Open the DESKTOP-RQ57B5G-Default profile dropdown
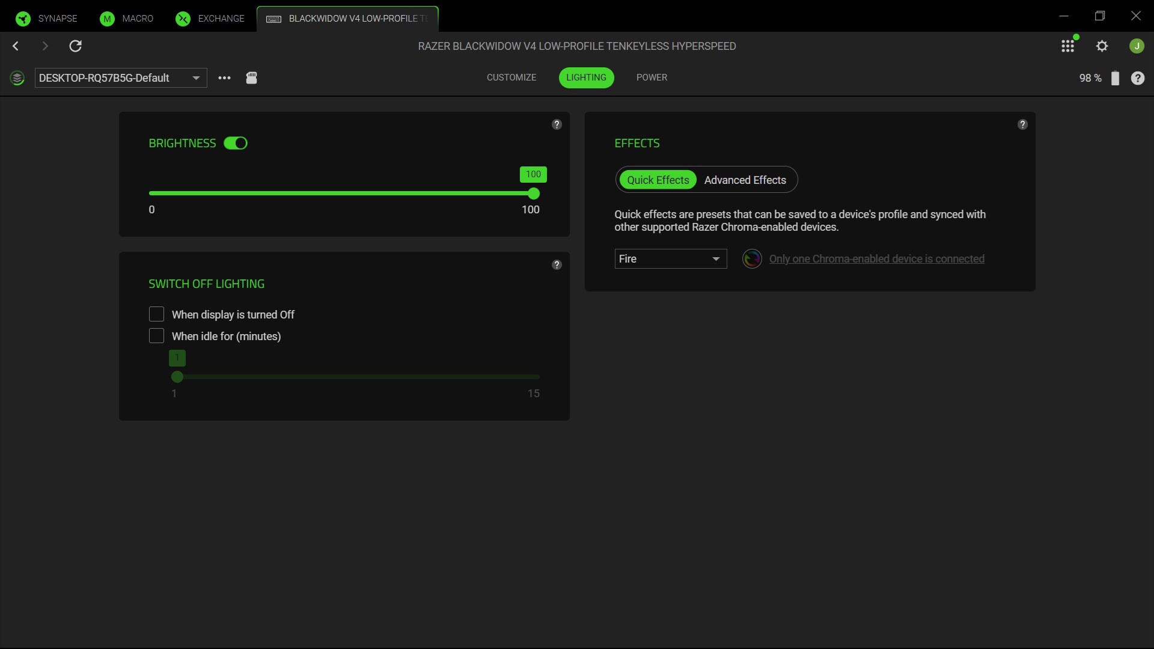Viewport: 1154px width, 649px height. 121,78
